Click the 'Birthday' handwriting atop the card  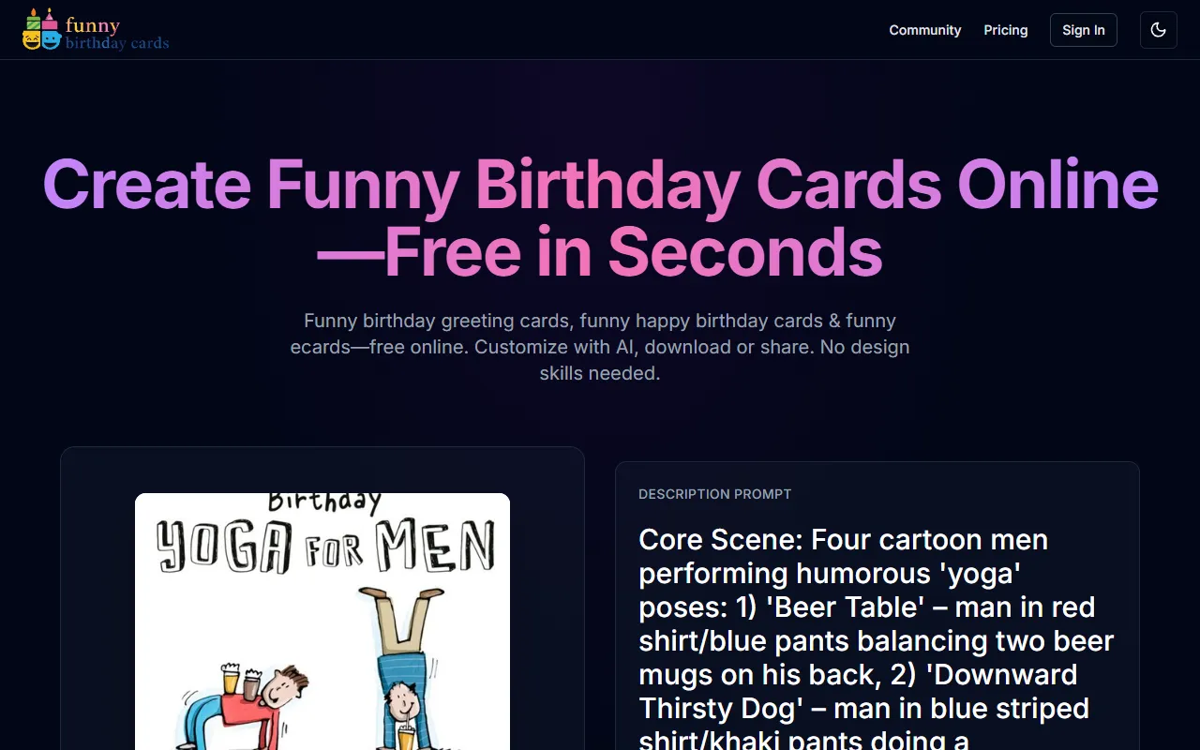pos(324,503)
